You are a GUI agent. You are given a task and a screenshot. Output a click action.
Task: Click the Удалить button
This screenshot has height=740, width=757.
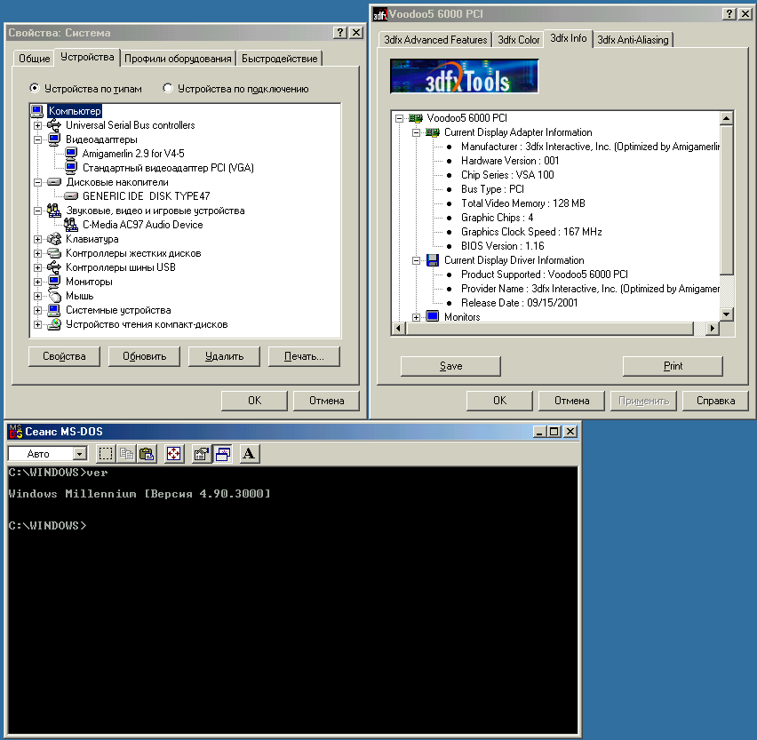pos(224,356)
